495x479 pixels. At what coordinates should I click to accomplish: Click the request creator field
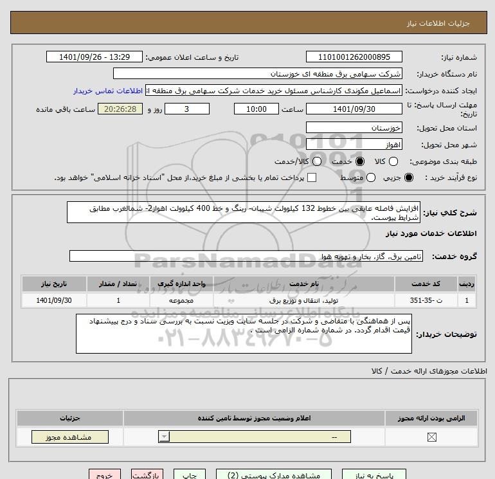(274, 91)
